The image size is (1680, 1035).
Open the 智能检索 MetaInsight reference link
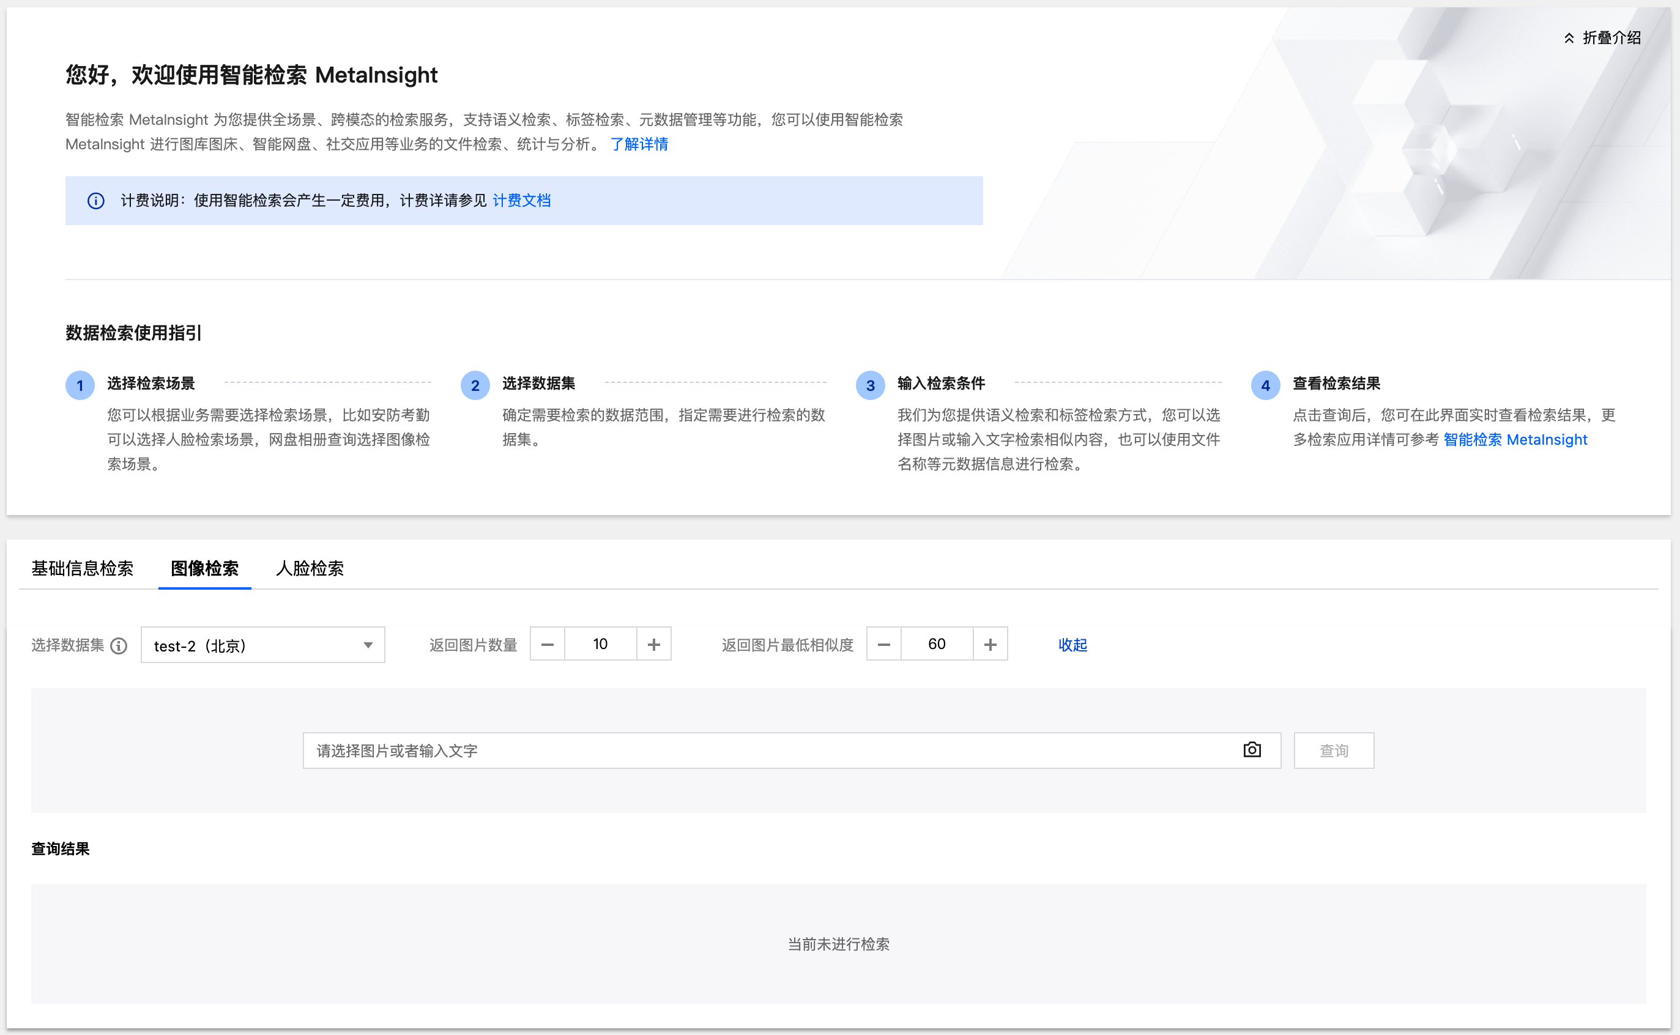1515,439
